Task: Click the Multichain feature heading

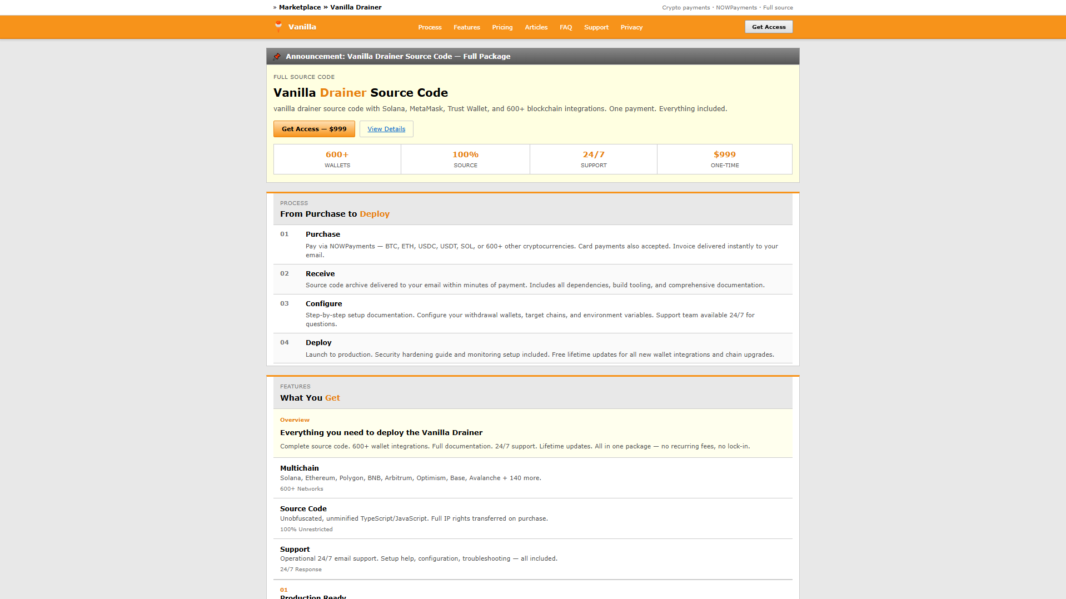Action: point(299,468)
